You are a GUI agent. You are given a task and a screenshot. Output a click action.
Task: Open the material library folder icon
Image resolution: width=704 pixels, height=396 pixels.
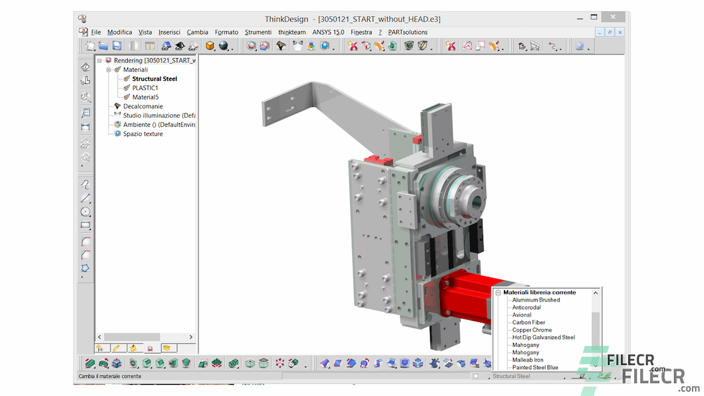pos(166,348)
